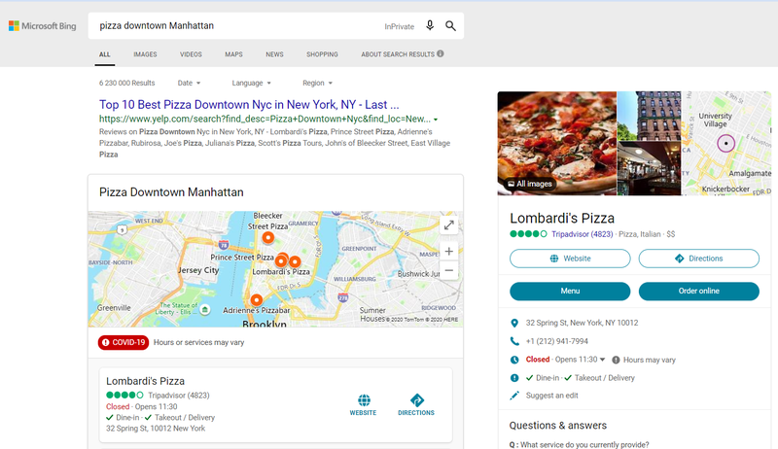
Task: Open the building exterior photo thumbnail
Action: 649,116
